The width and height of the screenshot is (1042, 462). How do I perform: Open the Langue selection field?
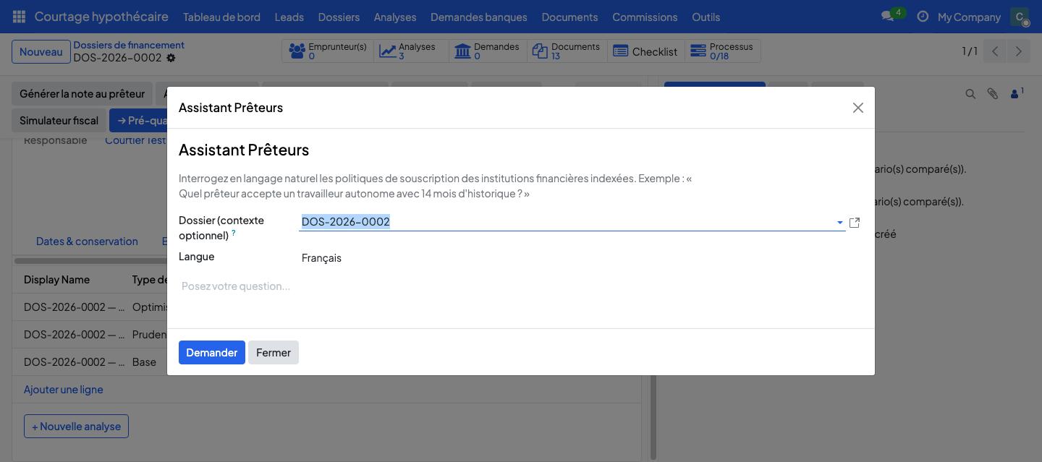point(579,258)
